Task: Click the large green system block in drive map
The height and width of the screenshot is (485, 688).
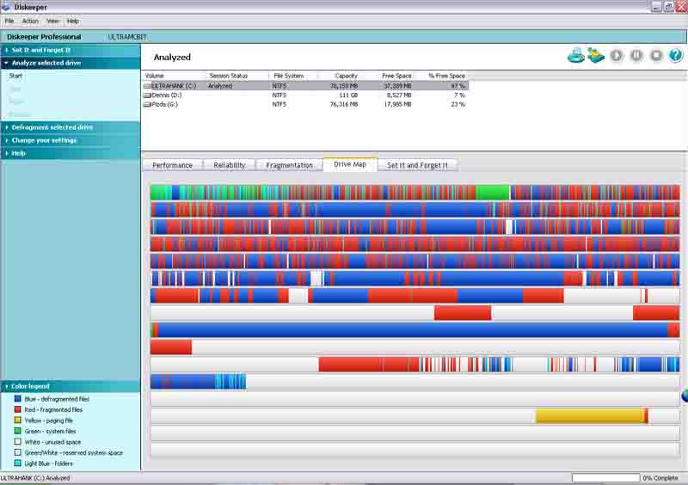Action: click(x=492, y=193)
